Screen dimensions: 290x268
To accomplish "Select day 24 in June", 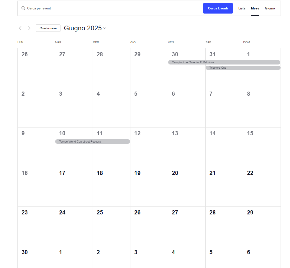I will click(62, 212).
